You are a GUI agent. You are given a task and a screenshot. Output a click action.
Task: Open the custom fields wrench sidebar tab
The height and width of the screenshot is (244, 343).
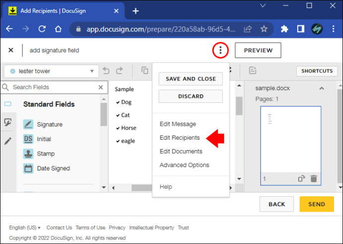[8, 122]
